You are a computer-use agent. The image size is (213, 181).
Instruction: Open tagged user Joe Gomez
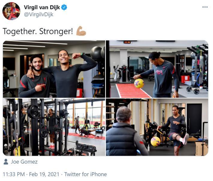tap(24, 162)
